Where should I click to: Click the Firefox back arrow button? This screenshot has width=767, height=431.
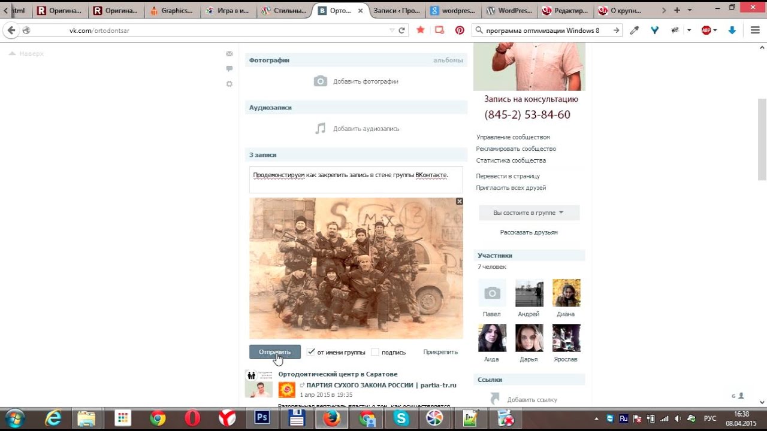point(11,30)
